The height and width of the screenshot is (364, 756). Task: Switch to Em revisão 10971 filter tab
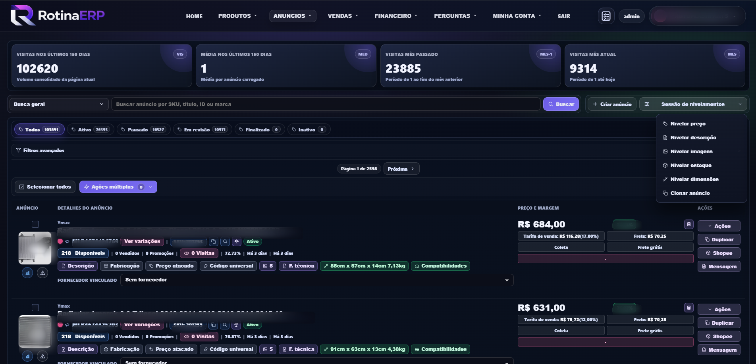coord(202,129)
